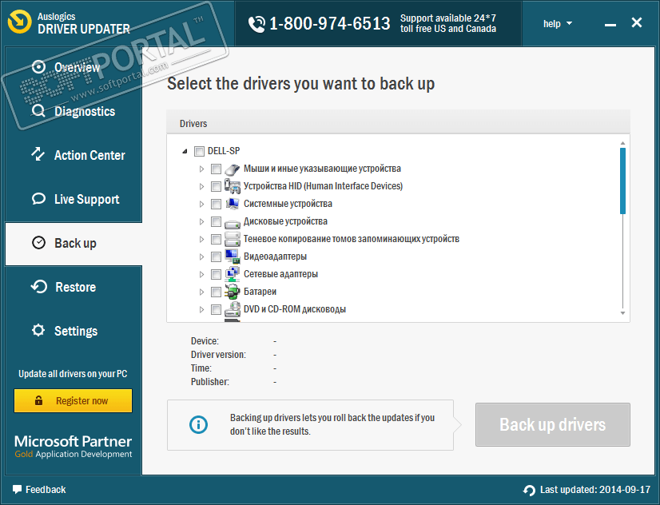The width and height of the screenshot is (660, 505).
Task: Click the Live Support chat bubble icon
Action: tap(38, 199)
